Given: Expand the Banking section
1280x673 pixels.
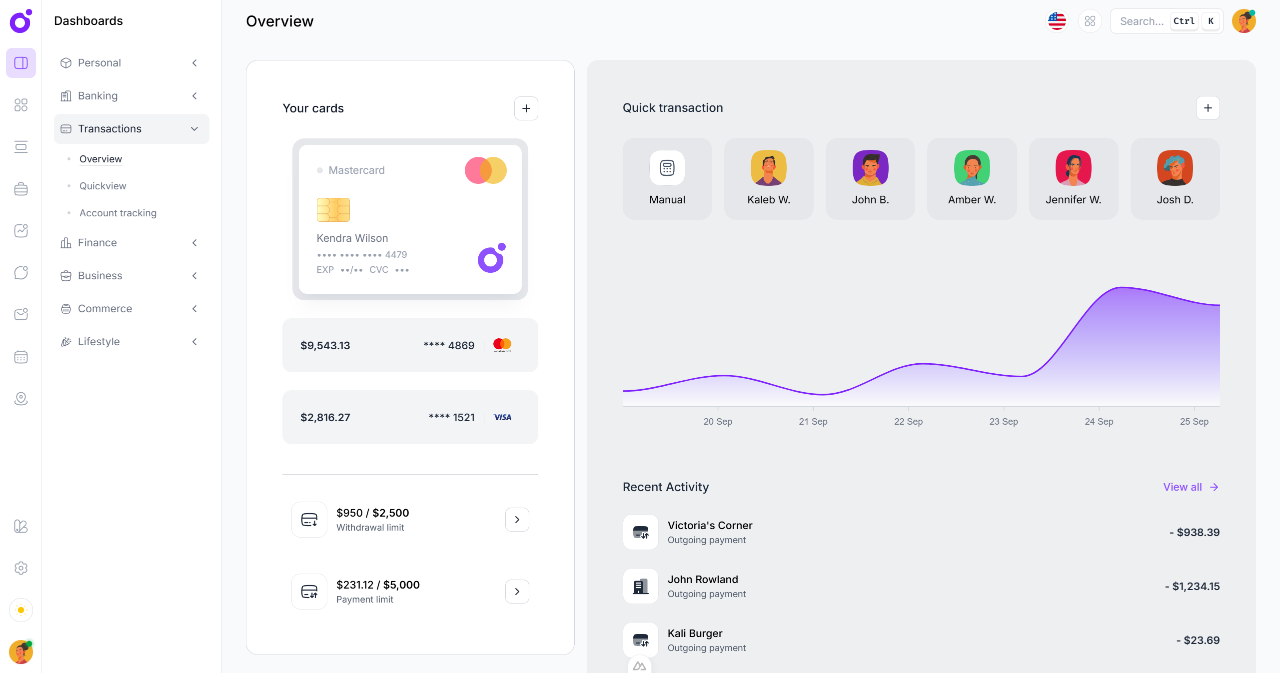Looking at the screenshot, I should pos(194,95).
